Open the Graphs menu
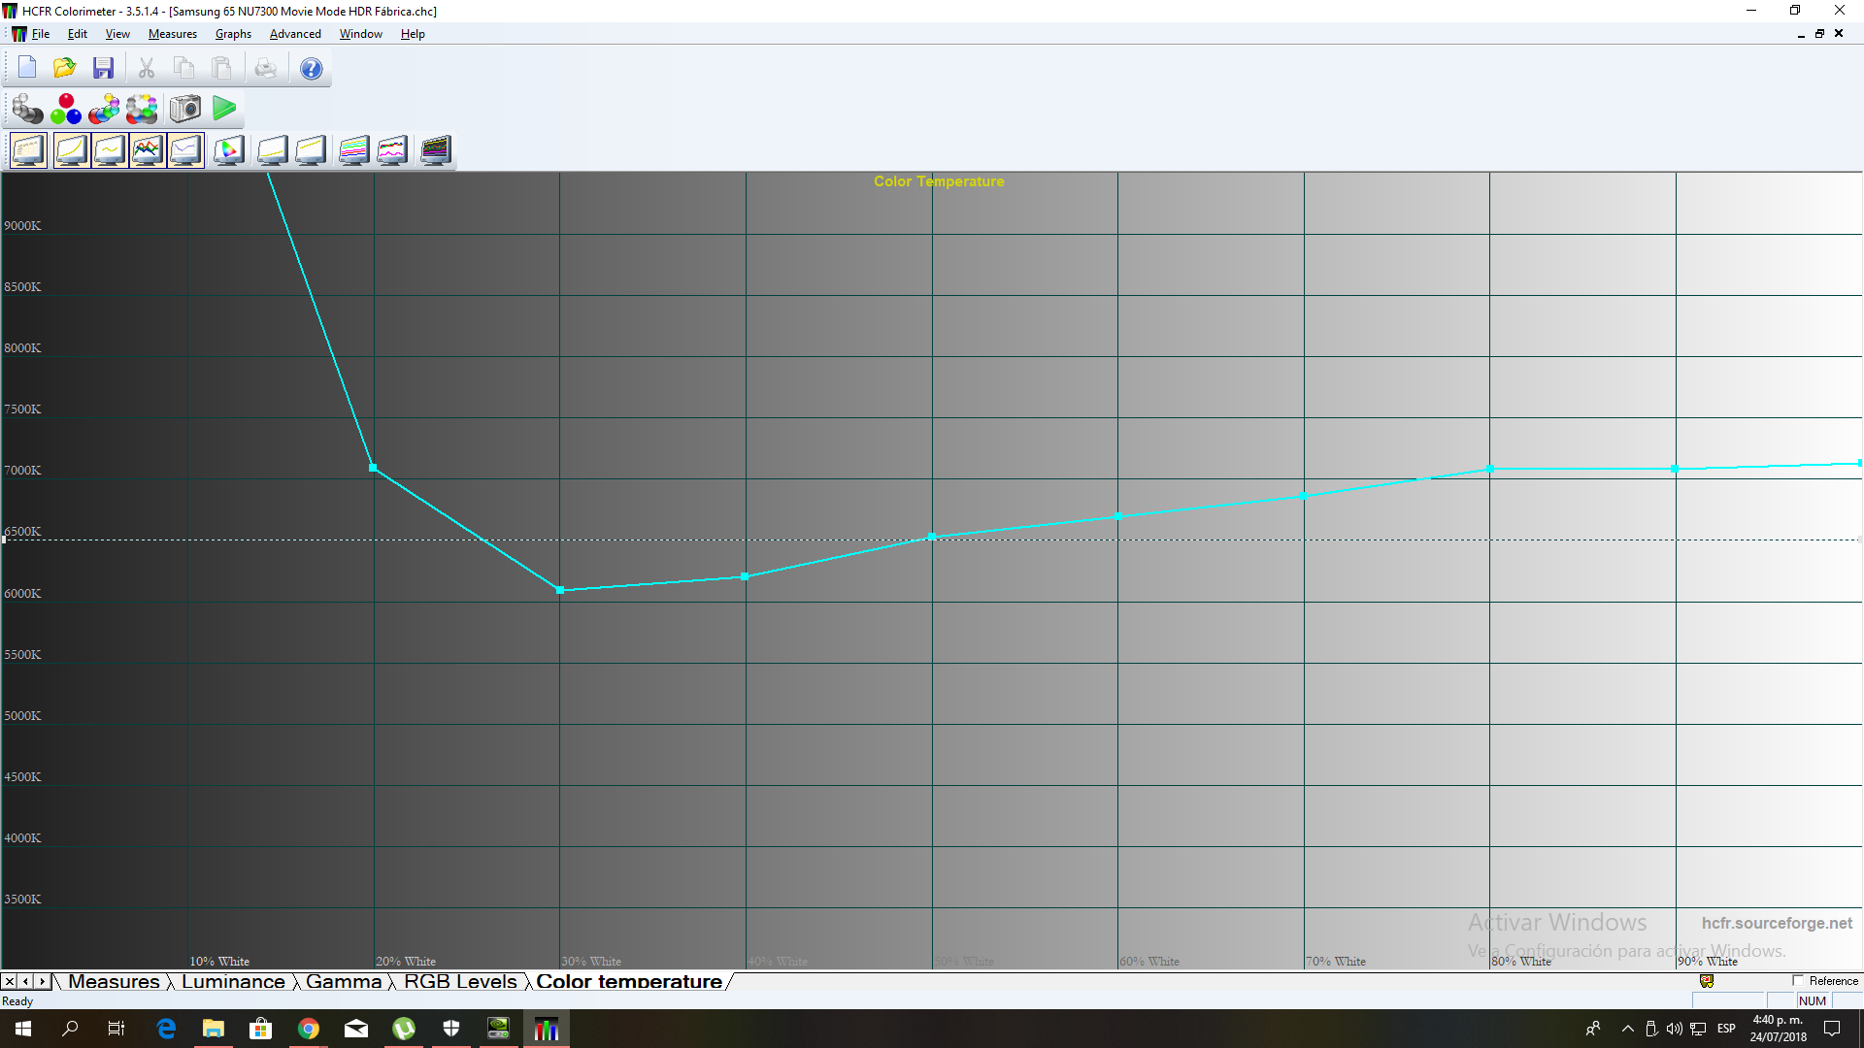1864x1048 pixels. click(x=233, y=34)
